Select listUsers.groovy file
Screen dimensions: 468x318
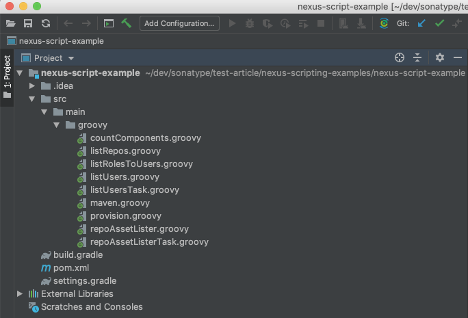click(x=125, y=177)
